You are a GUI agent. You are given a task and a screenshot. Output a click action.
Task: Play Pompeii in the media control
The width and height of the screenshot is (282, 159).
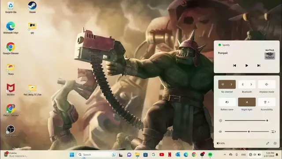pos(247,66)
